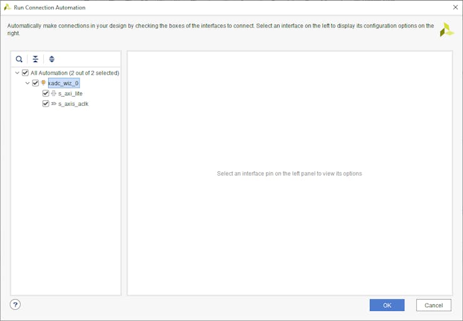
Task: Select the xadc_wiz_0 tree item
Action: [x=64, y=83]
